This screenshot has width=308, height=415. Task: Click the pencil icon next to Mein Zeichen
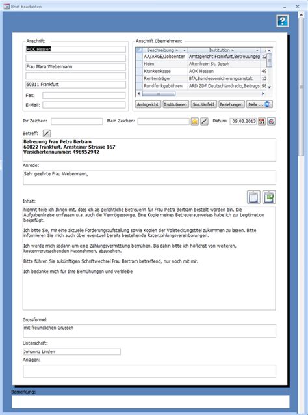click(204, 121)
